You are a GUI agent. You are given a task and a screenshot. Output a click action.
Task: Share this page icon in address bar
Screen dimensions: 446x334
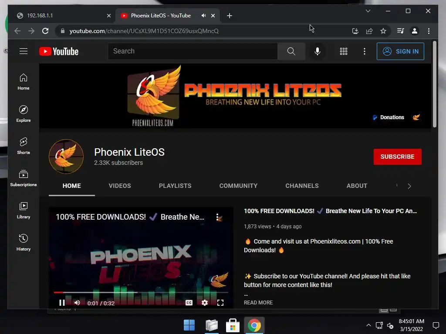point(369,31)
